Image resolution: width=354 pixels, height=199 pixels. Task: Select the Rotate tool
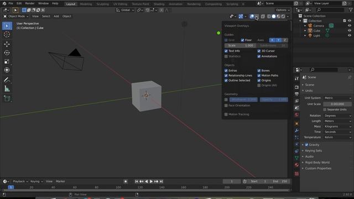pos(7,53)
